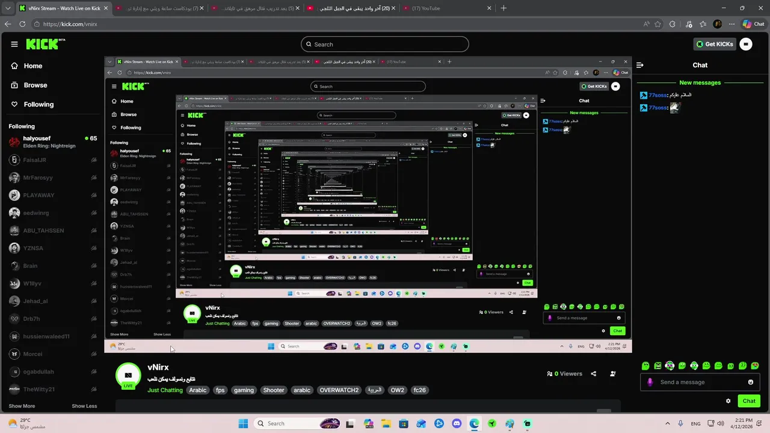Open the Just Chatting category
The width and height of the screenshot is (770, 433).
click(x=165, y=390)
